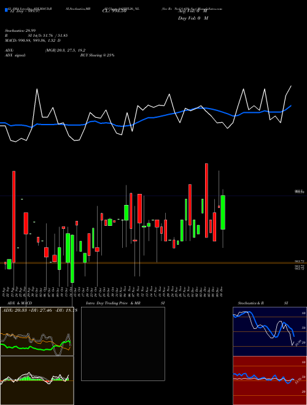Click the blue Stochastics mini chart
Screen dimensions: 307x405
pyautogui.click(x=270, y=331)
